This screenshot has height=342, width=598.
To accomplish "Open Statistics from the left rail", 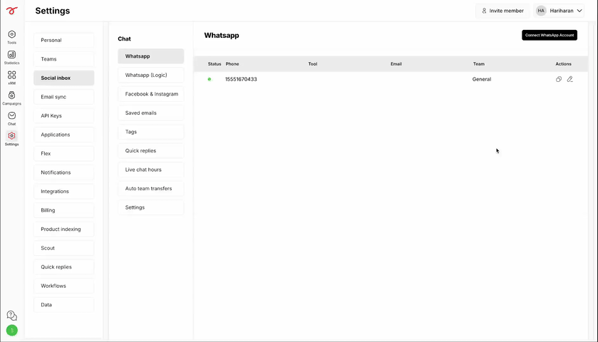I will (12, 58).
